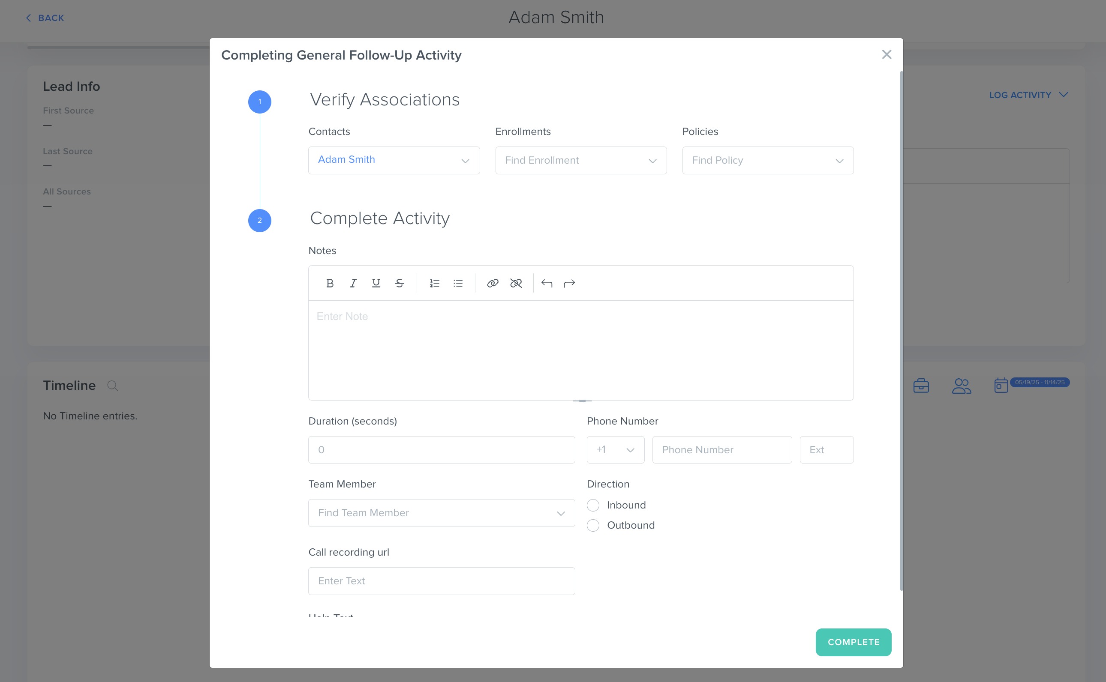The height and width of the screenshot is (682, 1106).
Task: Expand the Find Enrollment dropdown
Action: pyautogui.click(x=580, y=161)
